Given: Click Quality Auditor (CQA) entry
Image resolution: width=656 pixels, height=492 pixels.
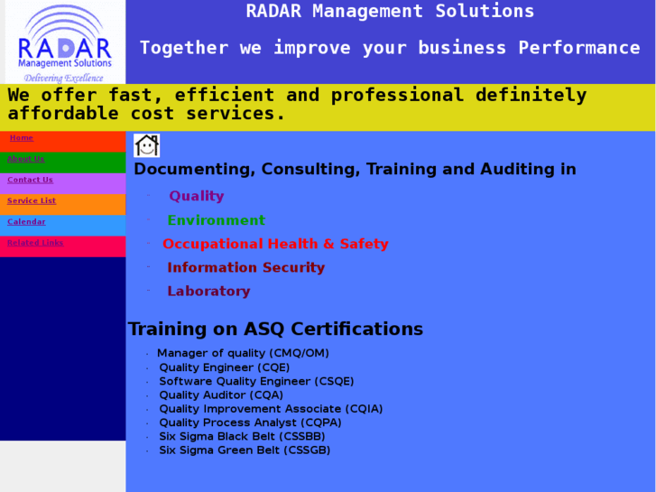Looking at the screenshot, I should (x=221, y=395).
